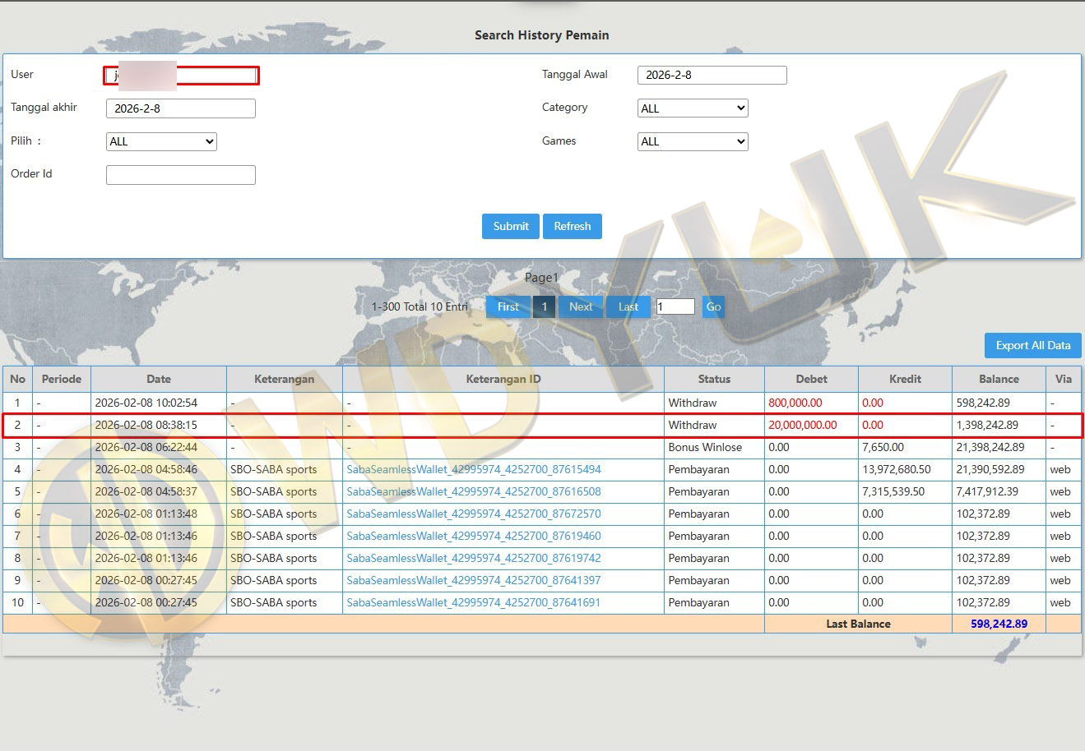Click the Tanggal akhir date field
This screenshot has height=751, width=1085.
click(x=180, y=108)
